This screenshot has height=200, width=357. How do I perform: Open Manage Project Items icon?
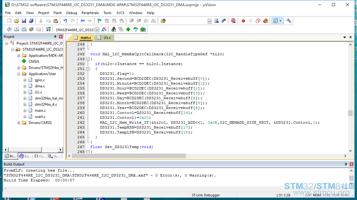coord(114,29)
